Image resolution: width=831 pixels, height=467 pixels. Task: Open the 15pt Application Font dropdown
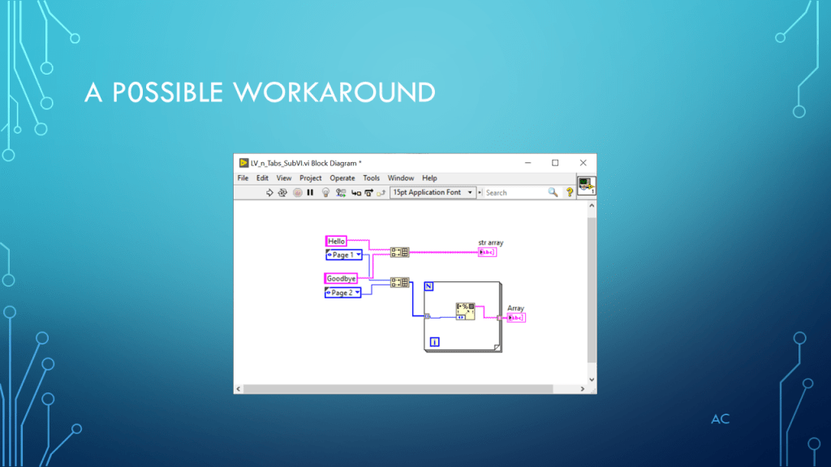[432, 193]
